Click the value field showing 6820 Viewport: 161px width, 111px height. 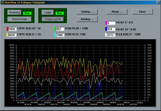(12, 35)
